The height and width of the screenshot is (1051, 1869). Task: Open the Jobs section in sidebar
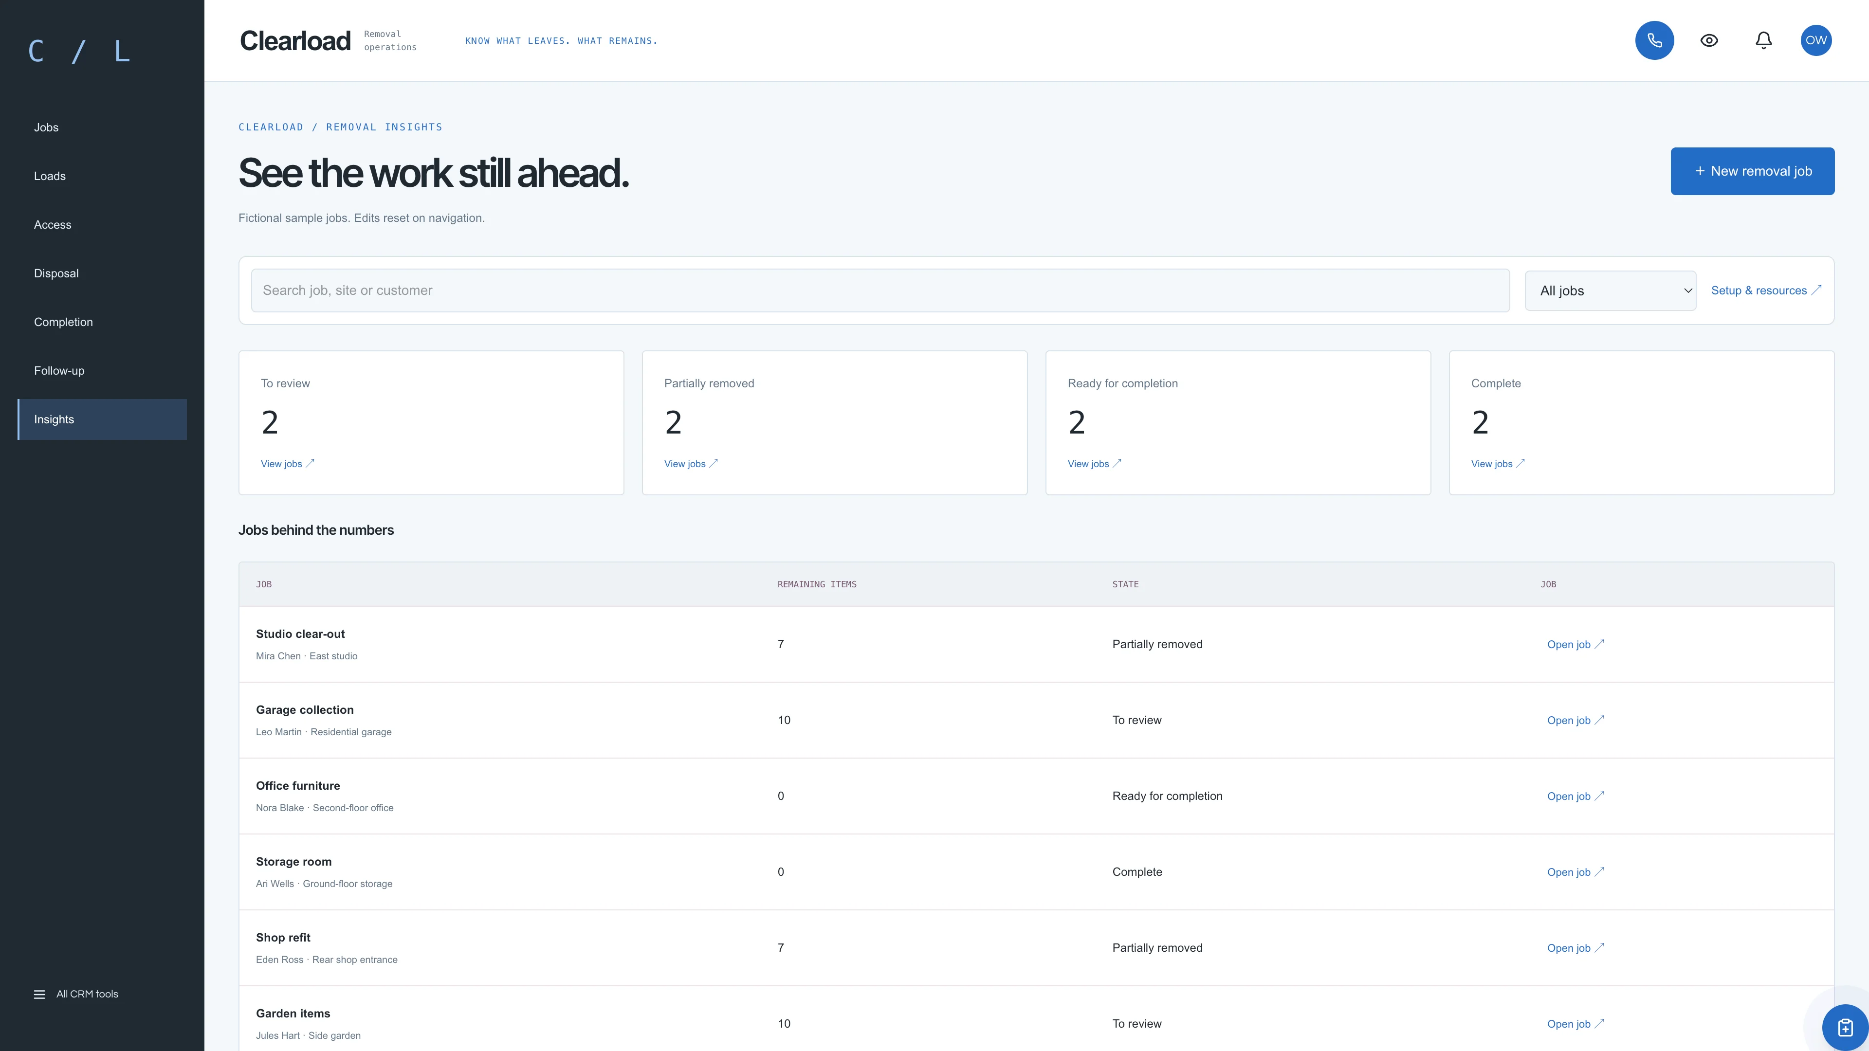102,127
